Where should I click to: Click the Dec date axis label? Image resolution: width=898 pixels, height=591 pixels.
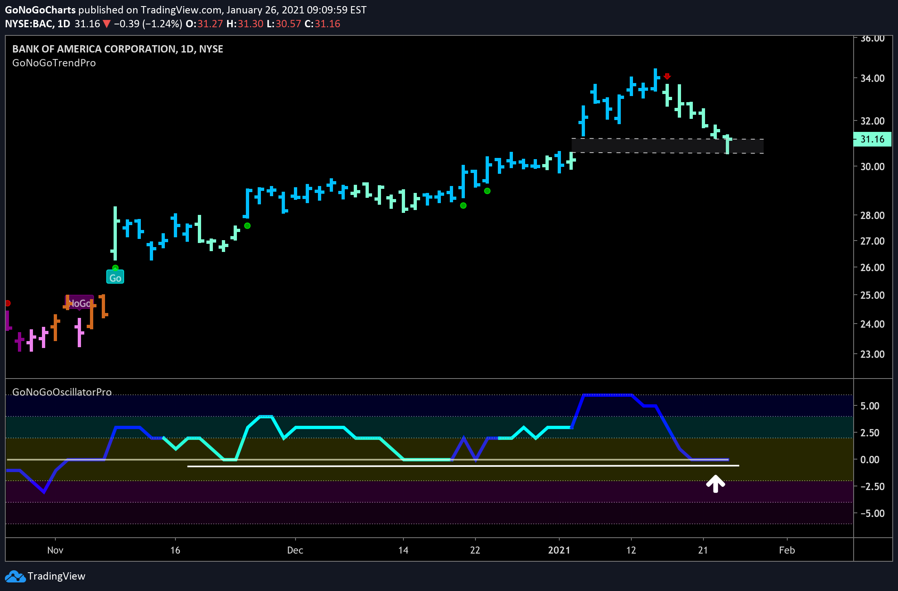295,550
